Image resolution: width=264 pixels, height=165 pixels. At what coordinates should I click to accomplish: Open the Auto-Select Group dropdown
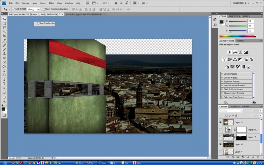click(38, 9)
